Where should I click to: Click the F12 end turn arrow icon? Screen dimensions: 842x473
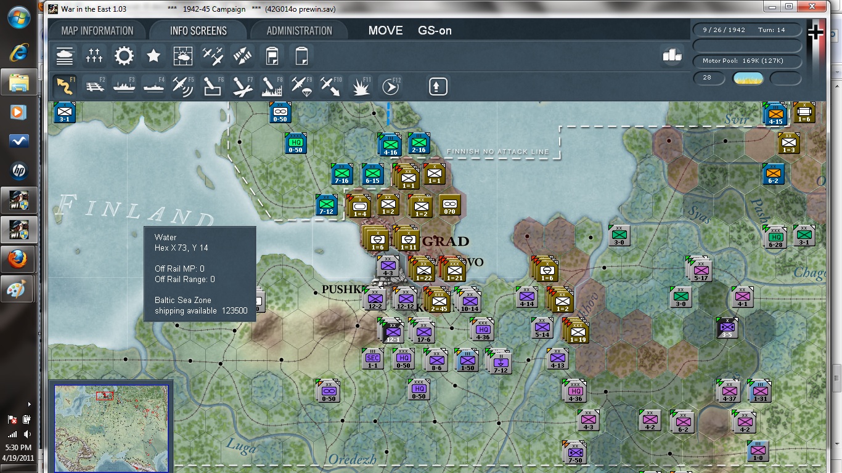click(390, 86)
